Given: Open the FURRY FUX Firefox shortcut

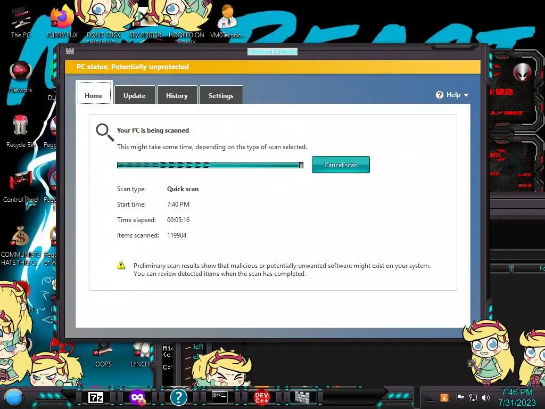Looking at the screenshot, I should coord(62,22).
